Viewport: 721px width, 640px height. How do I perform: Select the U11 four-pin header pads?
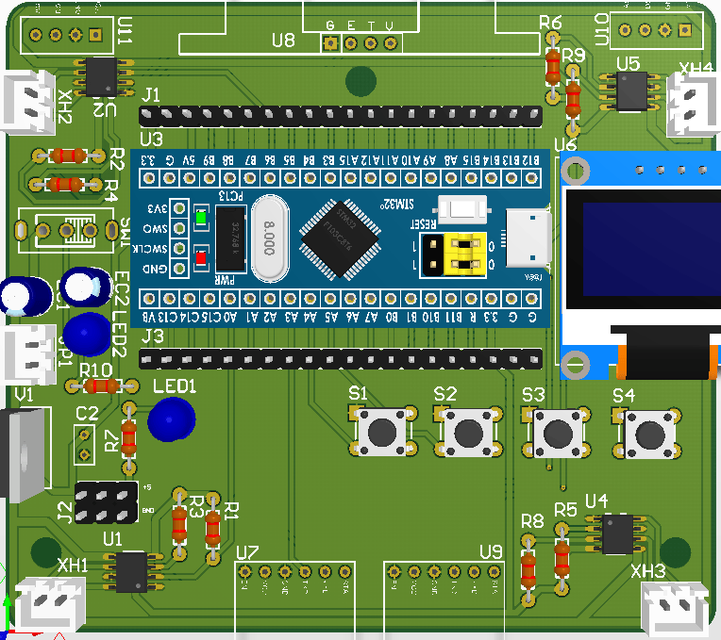tap(66, 35)
